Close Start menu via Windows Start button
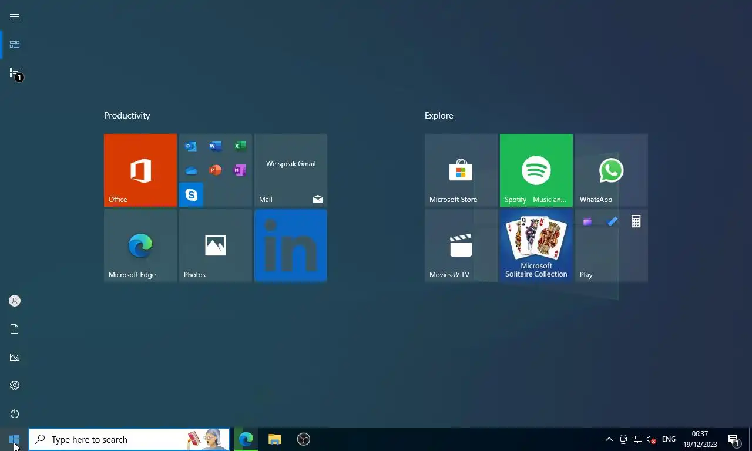 pos(14,439)
